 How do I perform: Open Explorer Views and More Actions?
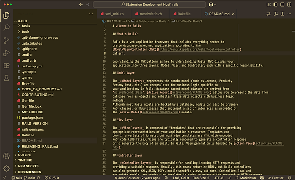tap(91, 14)
